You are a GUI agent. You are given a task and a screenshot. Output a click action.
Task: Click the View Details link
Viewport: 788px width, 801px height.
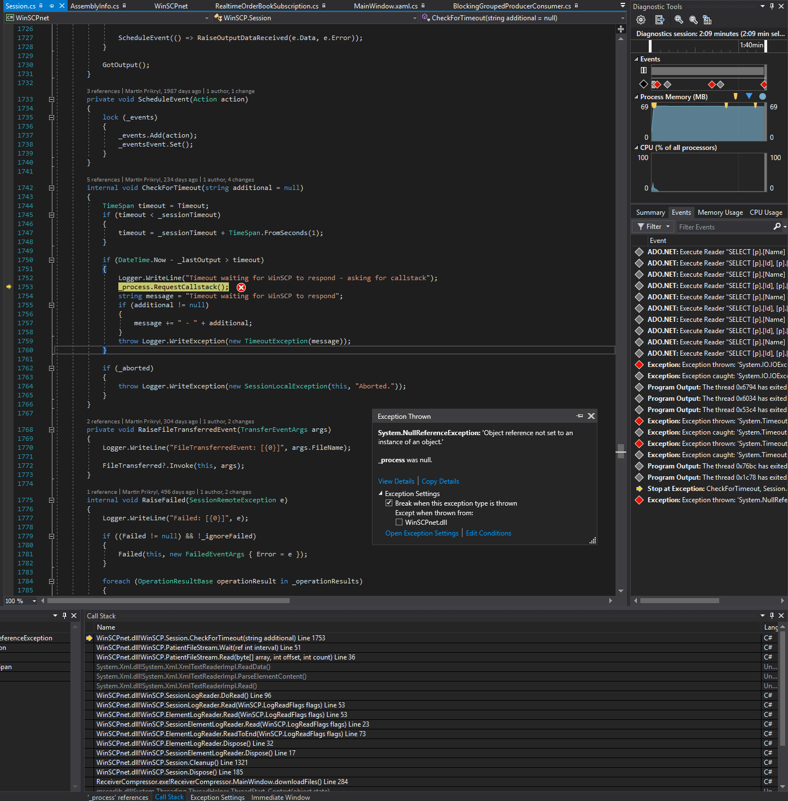coord(396,481)
